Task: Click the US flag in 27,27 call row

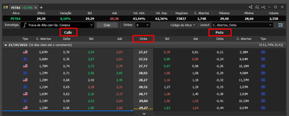Action: click(25, 52)
